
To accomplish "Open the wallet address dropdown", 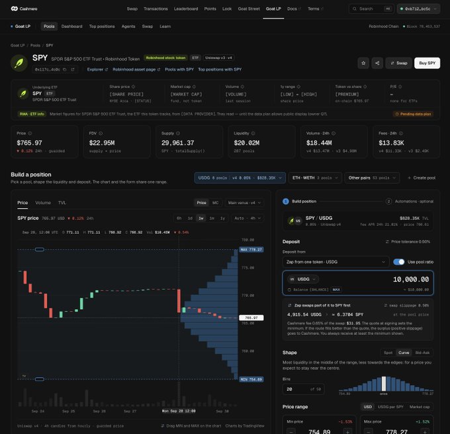I will click(x=418, y=9).
